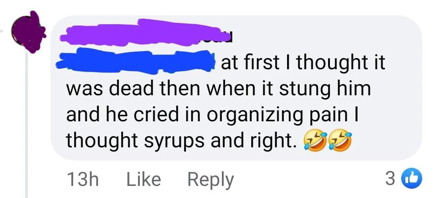View reactions via the count 3
The height and width of the screenshot is (198, 438).
390,179
